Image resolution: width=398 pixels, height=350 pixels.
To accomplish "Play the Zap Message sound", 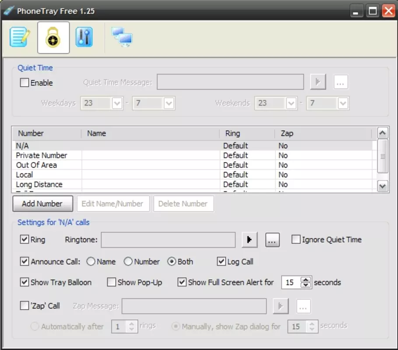I will [281, 306].
